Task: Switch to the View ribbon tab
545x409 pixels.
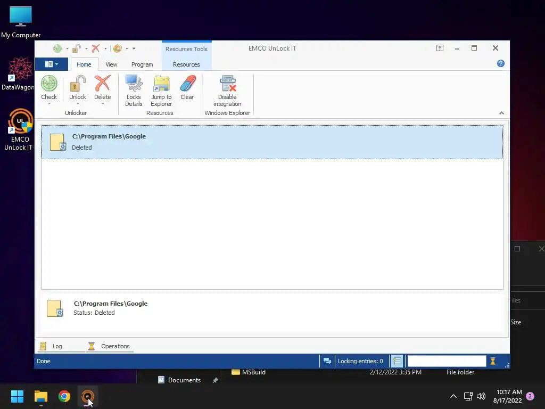Action: click(111, 64)
